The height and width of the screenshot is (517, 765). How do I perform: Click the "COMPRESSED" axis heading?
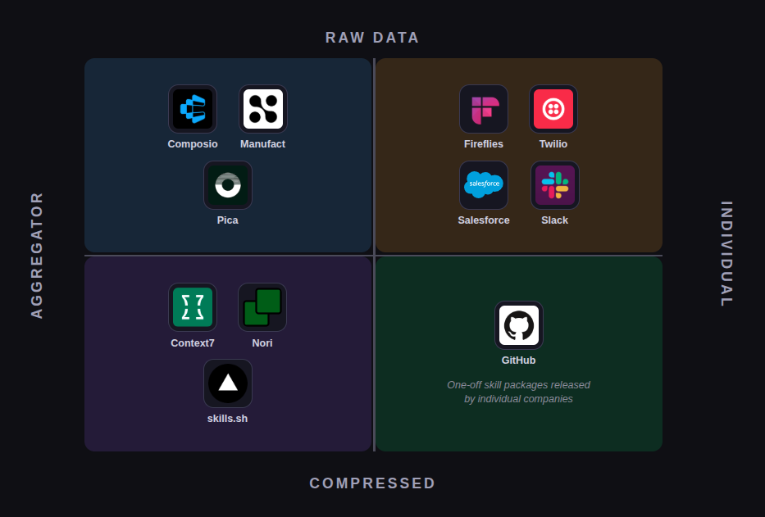(x=372, y=483)
